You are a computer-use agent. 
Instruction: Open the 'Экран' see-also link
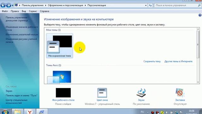pyautogui.click(x=9, y=91)
